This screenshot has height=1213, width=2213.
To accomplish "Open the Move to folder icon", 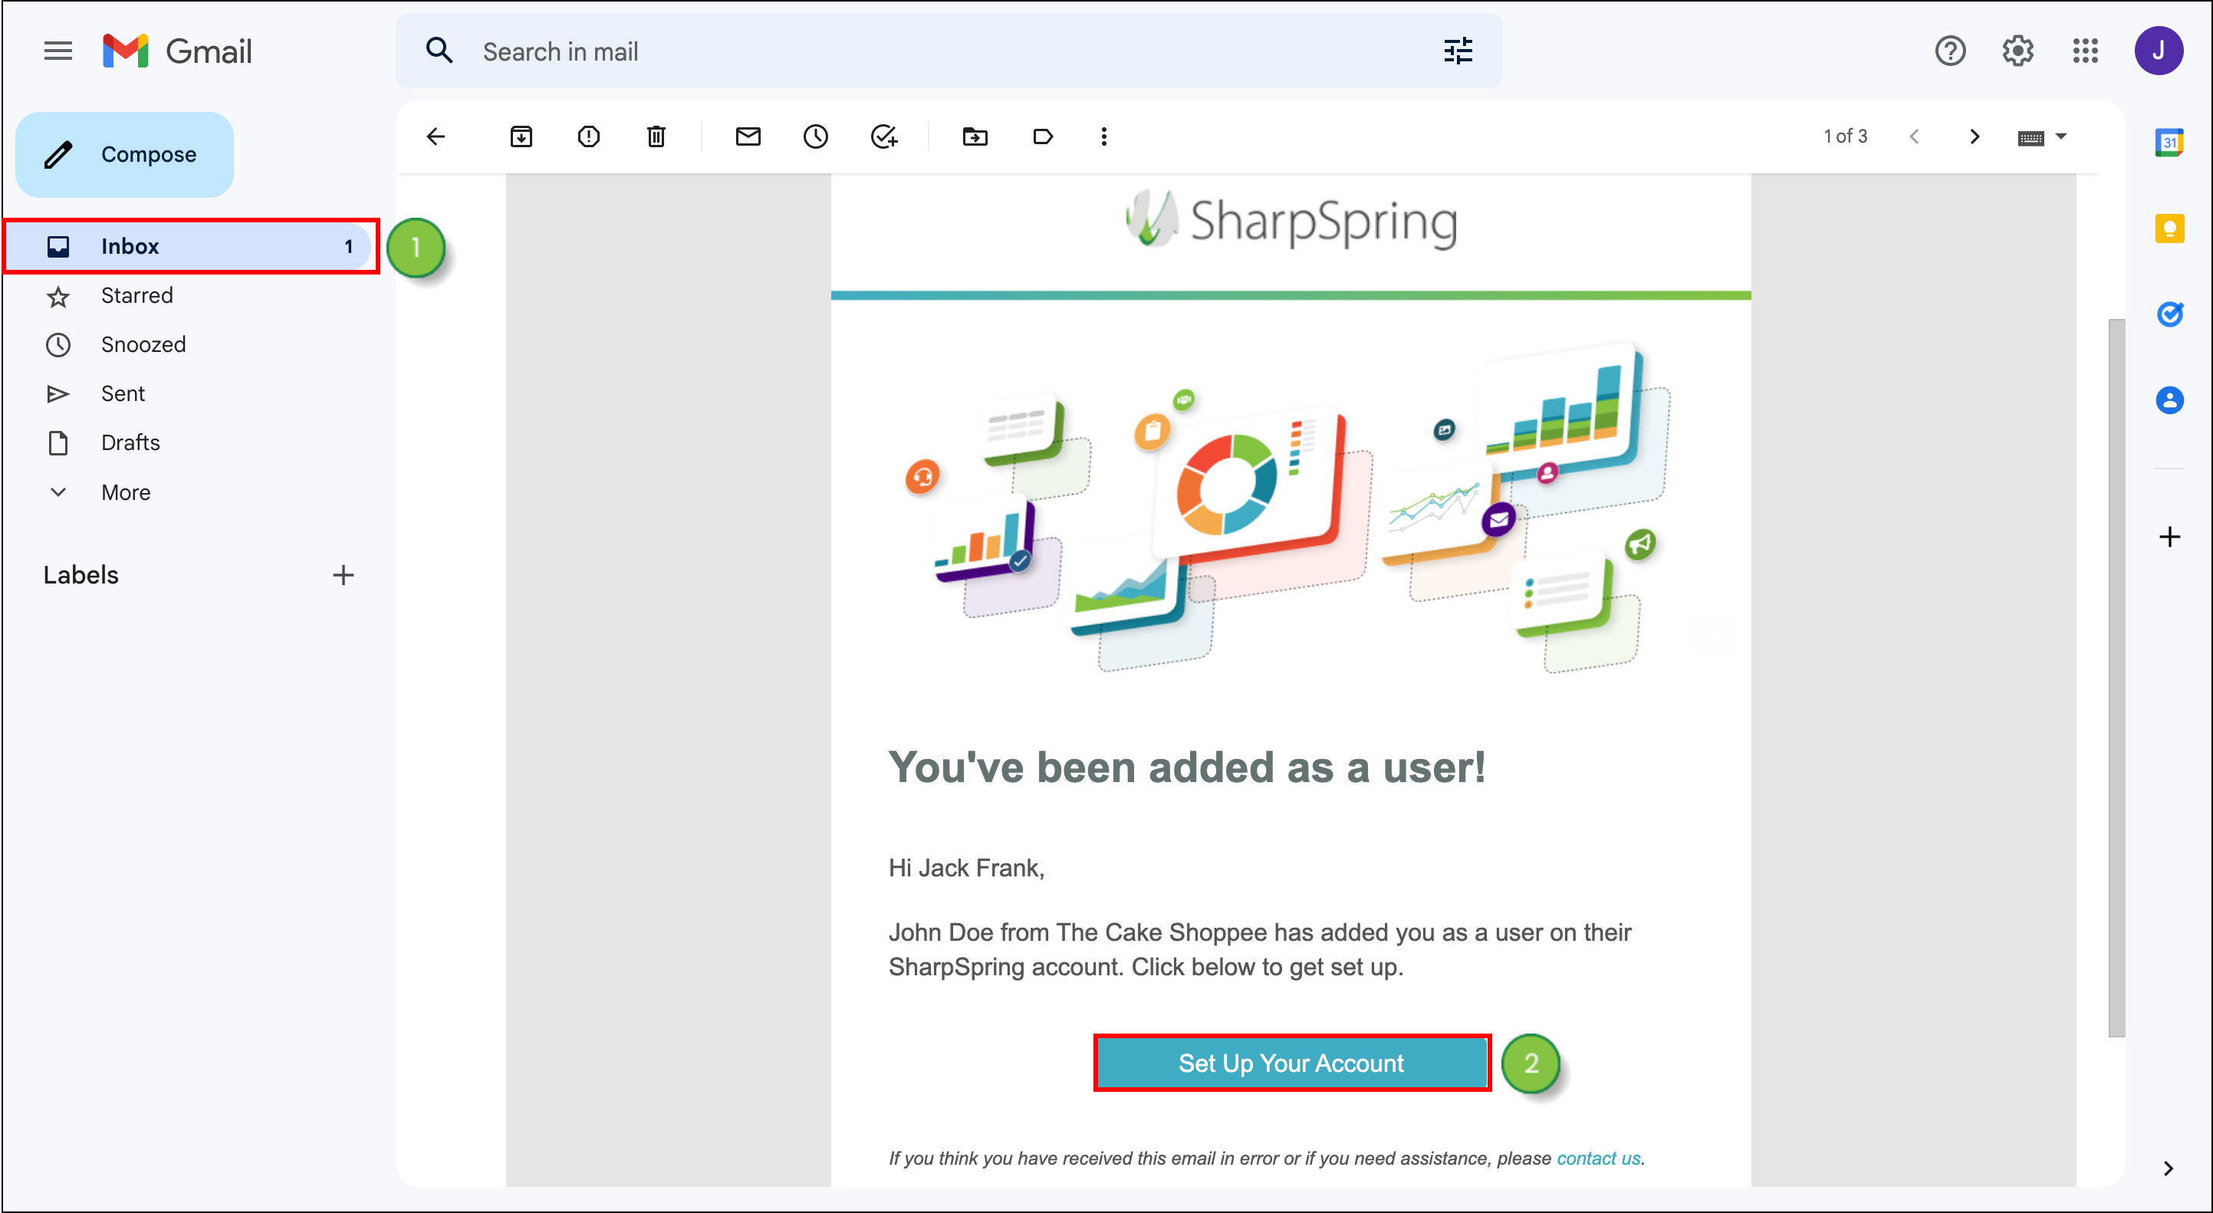I will point(974,136).
